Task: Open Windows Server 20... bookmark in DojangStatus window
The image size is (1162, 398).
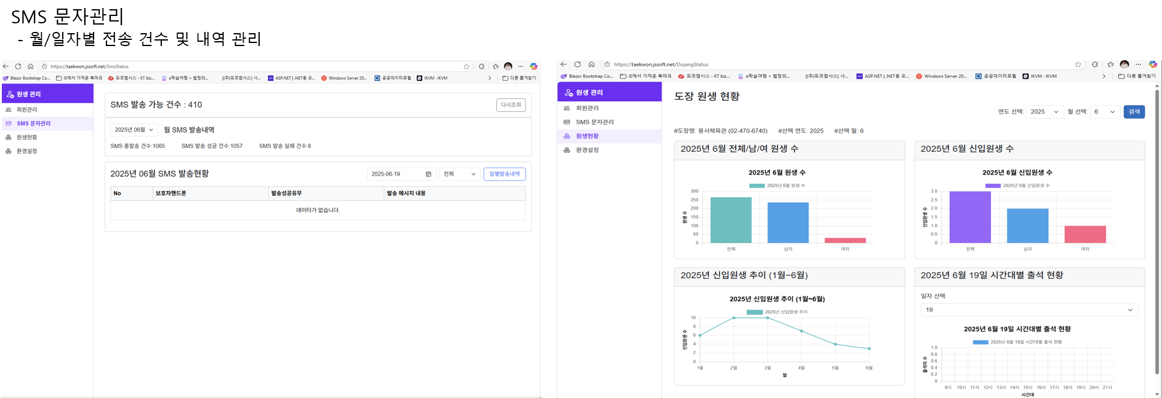Action: [x=942, y=76]
